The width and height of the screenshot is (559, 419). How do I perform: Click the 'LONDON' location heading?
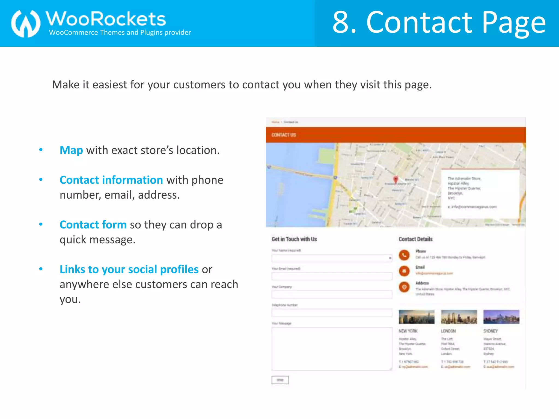448,331
